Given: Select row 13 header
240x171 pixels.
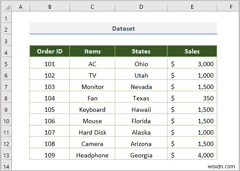Looking at the screenshot, I should [7, 154].
